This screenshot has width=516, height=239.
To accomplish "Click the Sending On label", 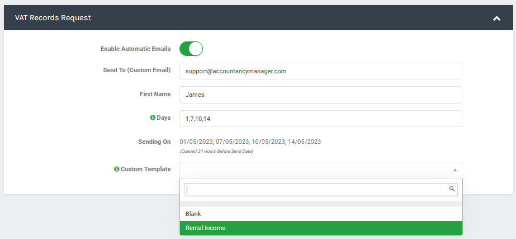I will [155, 142].
